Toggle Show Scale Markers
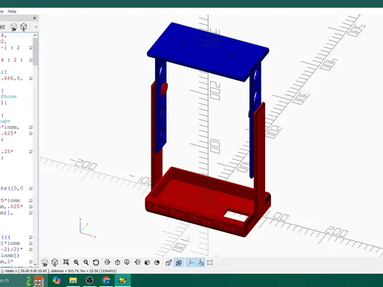The height and width of the screenshot is (287, 383). tap(200, 262)
